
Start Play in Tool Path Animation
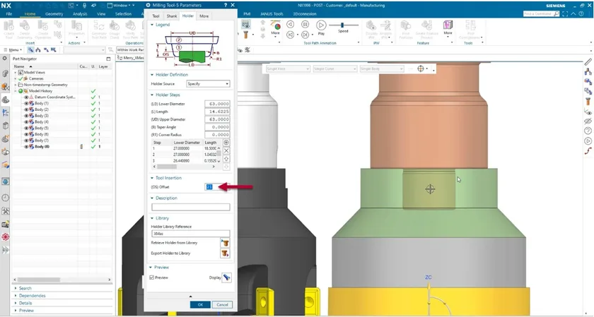(x=321, y=25)
